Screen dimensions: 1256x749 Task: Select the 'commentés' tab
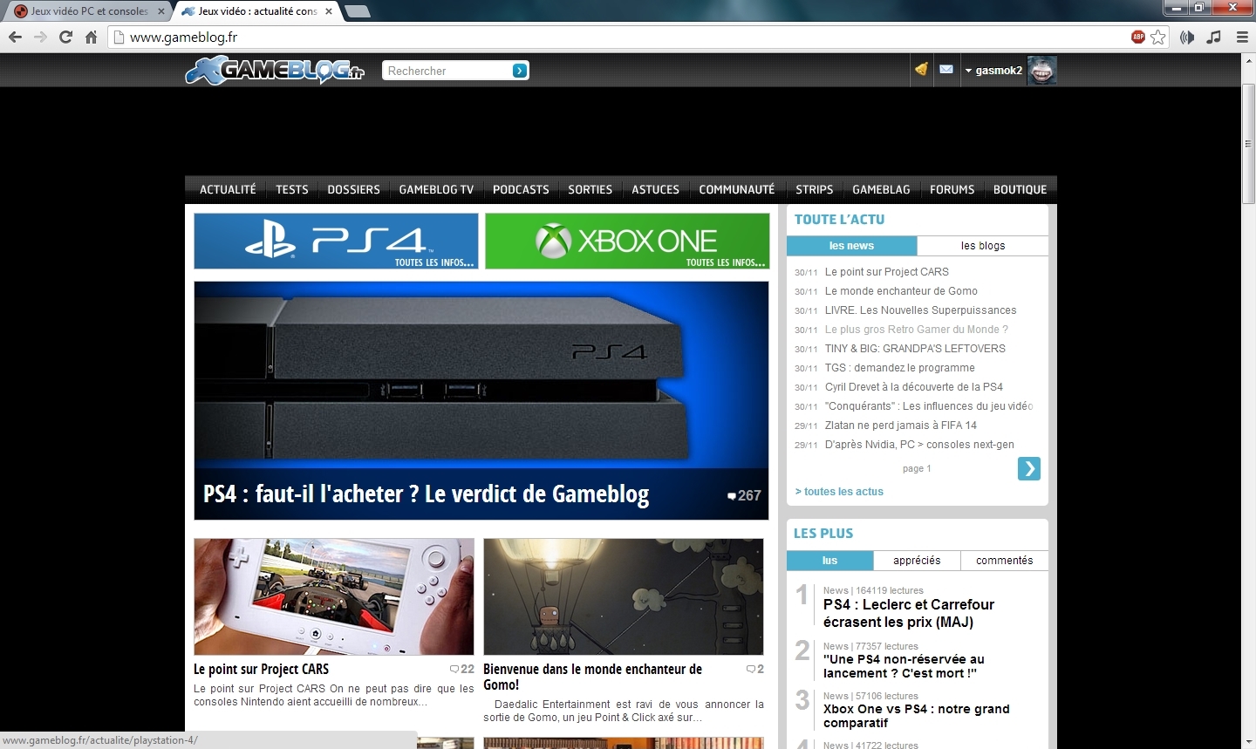[1005, 561]
